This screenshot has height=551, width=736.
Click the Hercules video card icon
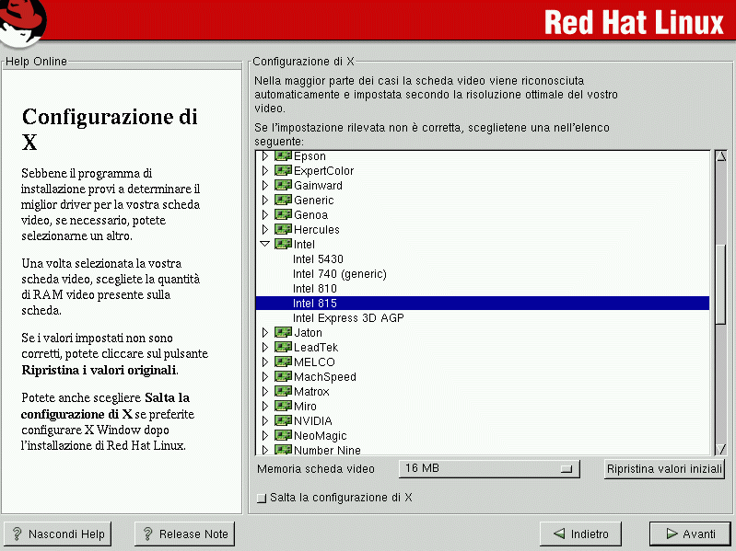283,230
